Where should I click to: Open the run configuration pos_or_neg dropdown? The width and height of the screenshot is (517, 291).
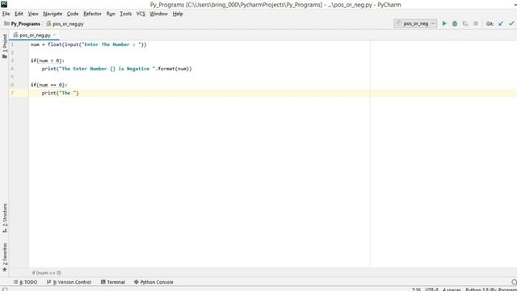pyautogui.click(x=415, y=23)
